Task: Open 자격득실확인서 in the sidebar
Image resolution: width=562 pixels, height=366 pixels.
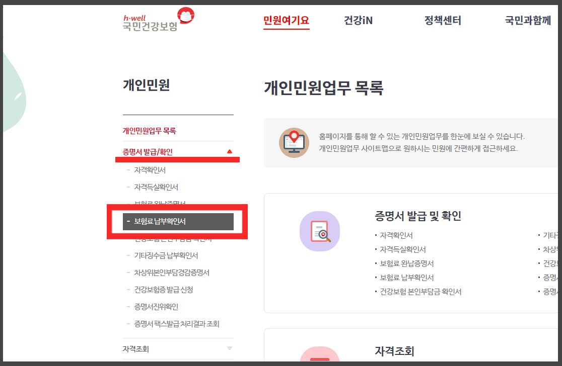Action: coord(156,187)
